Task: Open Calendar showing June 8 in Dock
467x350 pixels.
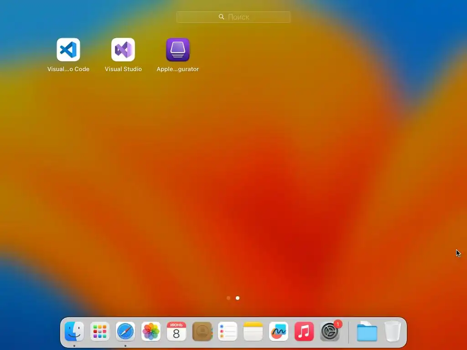Action: 176,331
